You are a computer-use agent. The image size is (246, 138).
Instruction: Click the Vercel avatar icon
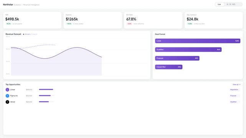pos(7,102)
